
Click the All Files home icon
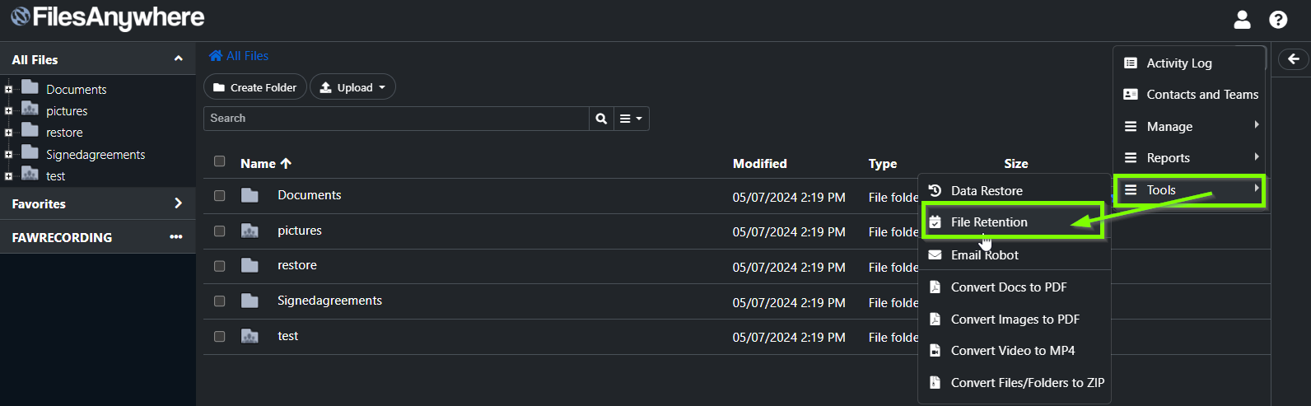pyautogui.click(x=216, y=56)
